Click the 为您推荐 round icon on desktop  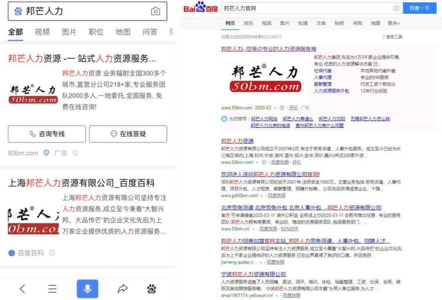[224, 119]
